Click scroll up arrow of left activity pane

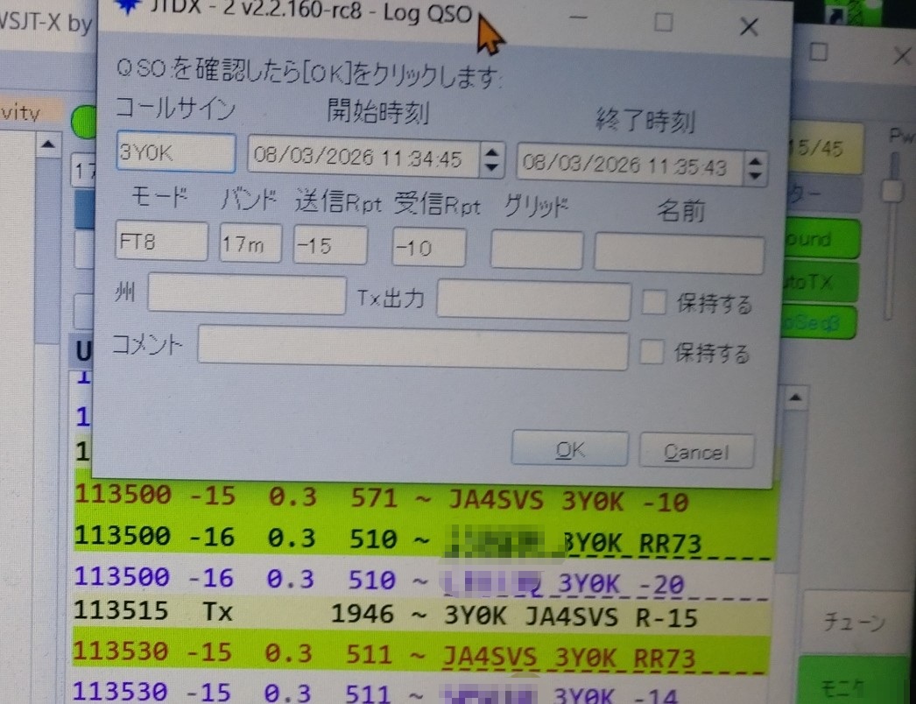48,144
